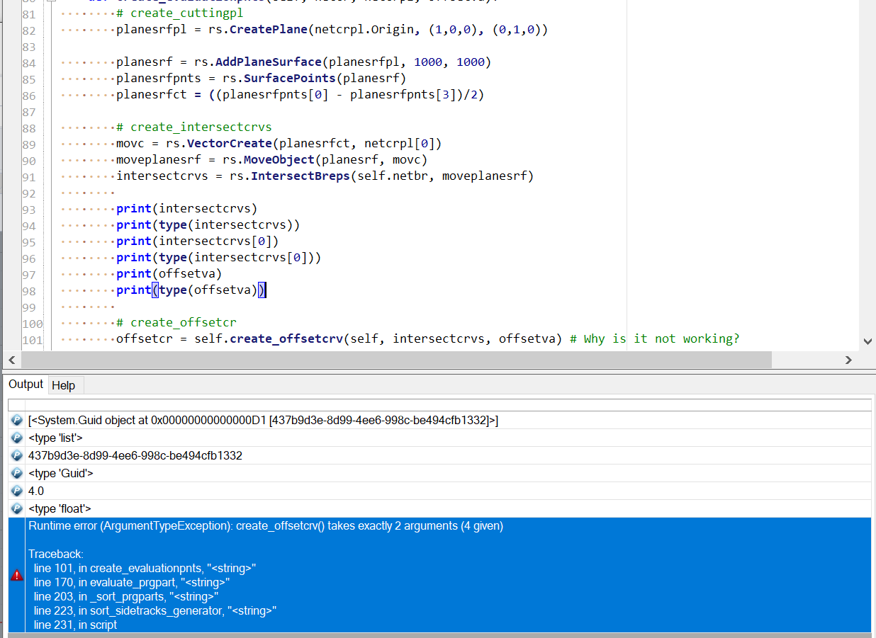Open the Help tab
The height and width of the screenshot is (638, 876).
pos(64,385)
